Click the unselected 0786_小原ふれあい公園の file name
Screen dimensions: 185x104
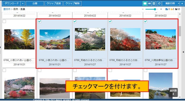pyautogui.click(x=18, y=60)
